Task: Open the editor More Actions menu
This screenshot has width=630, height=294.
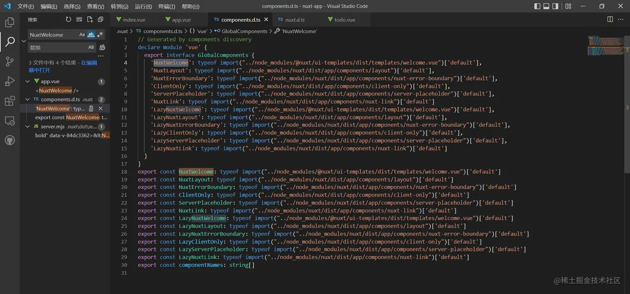Action: [x=621, y=20]
